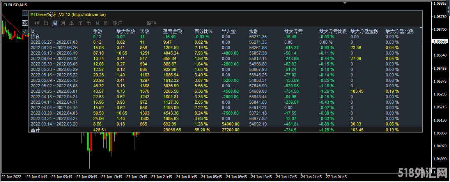Viewport: 450px width, 182px height.
Task: Click total deposit value 27200.00
Action: click(x=231, y=130)
